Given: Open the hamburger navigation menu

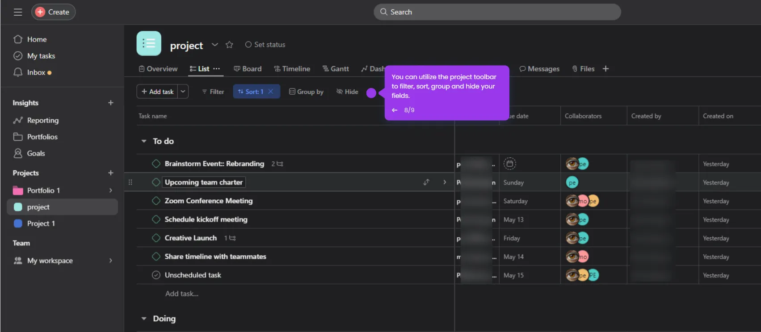Looking at the screenshot, I should [18, 12].
